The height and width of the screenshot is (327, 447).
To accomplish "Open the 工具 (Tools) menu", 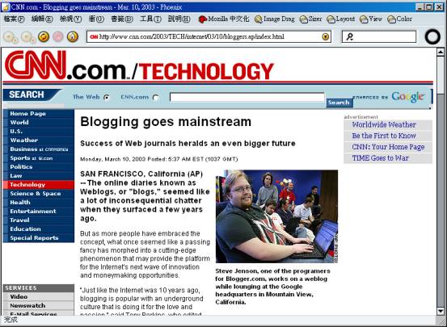I will coord(150,19).
